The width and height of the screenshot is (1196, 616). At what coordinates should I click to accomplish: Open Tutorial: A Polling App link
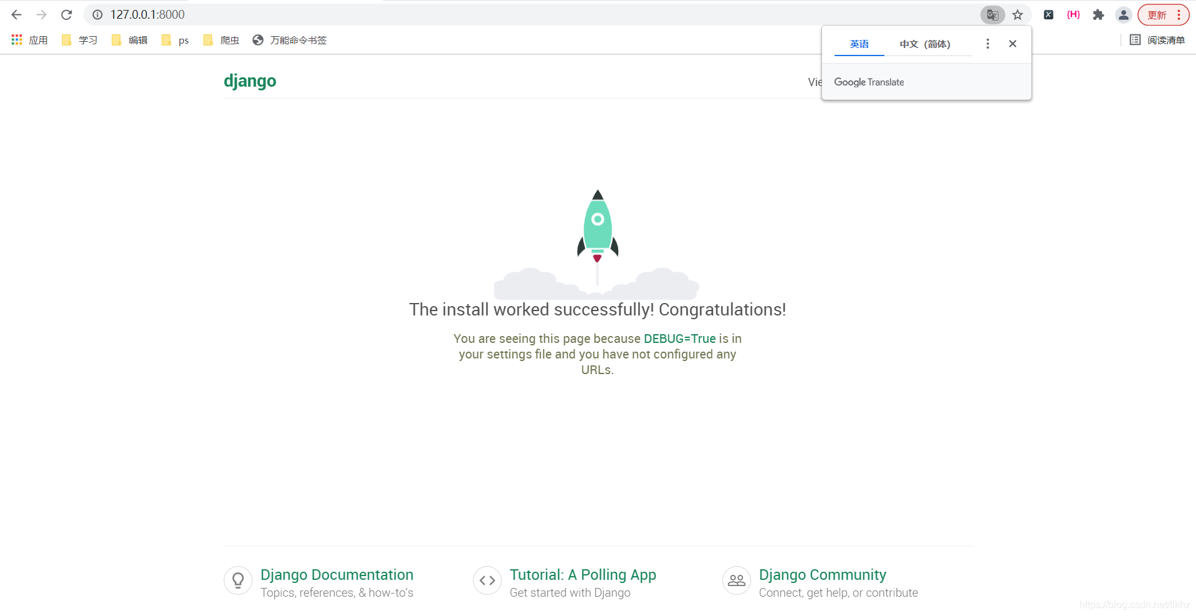click(583, 575)
